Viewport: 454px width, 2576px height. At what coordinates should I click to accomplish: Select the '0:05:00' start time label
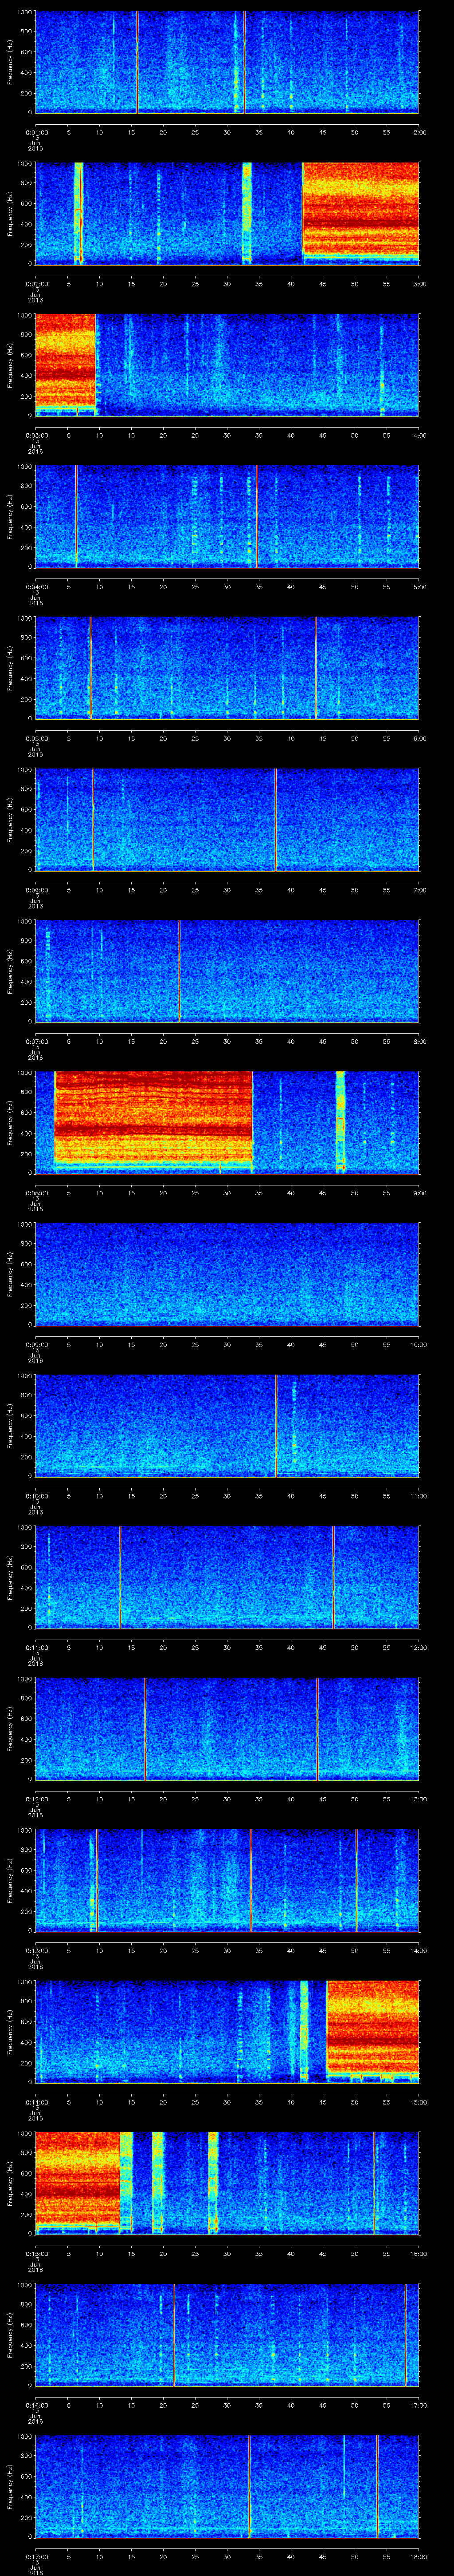[36, 738]
